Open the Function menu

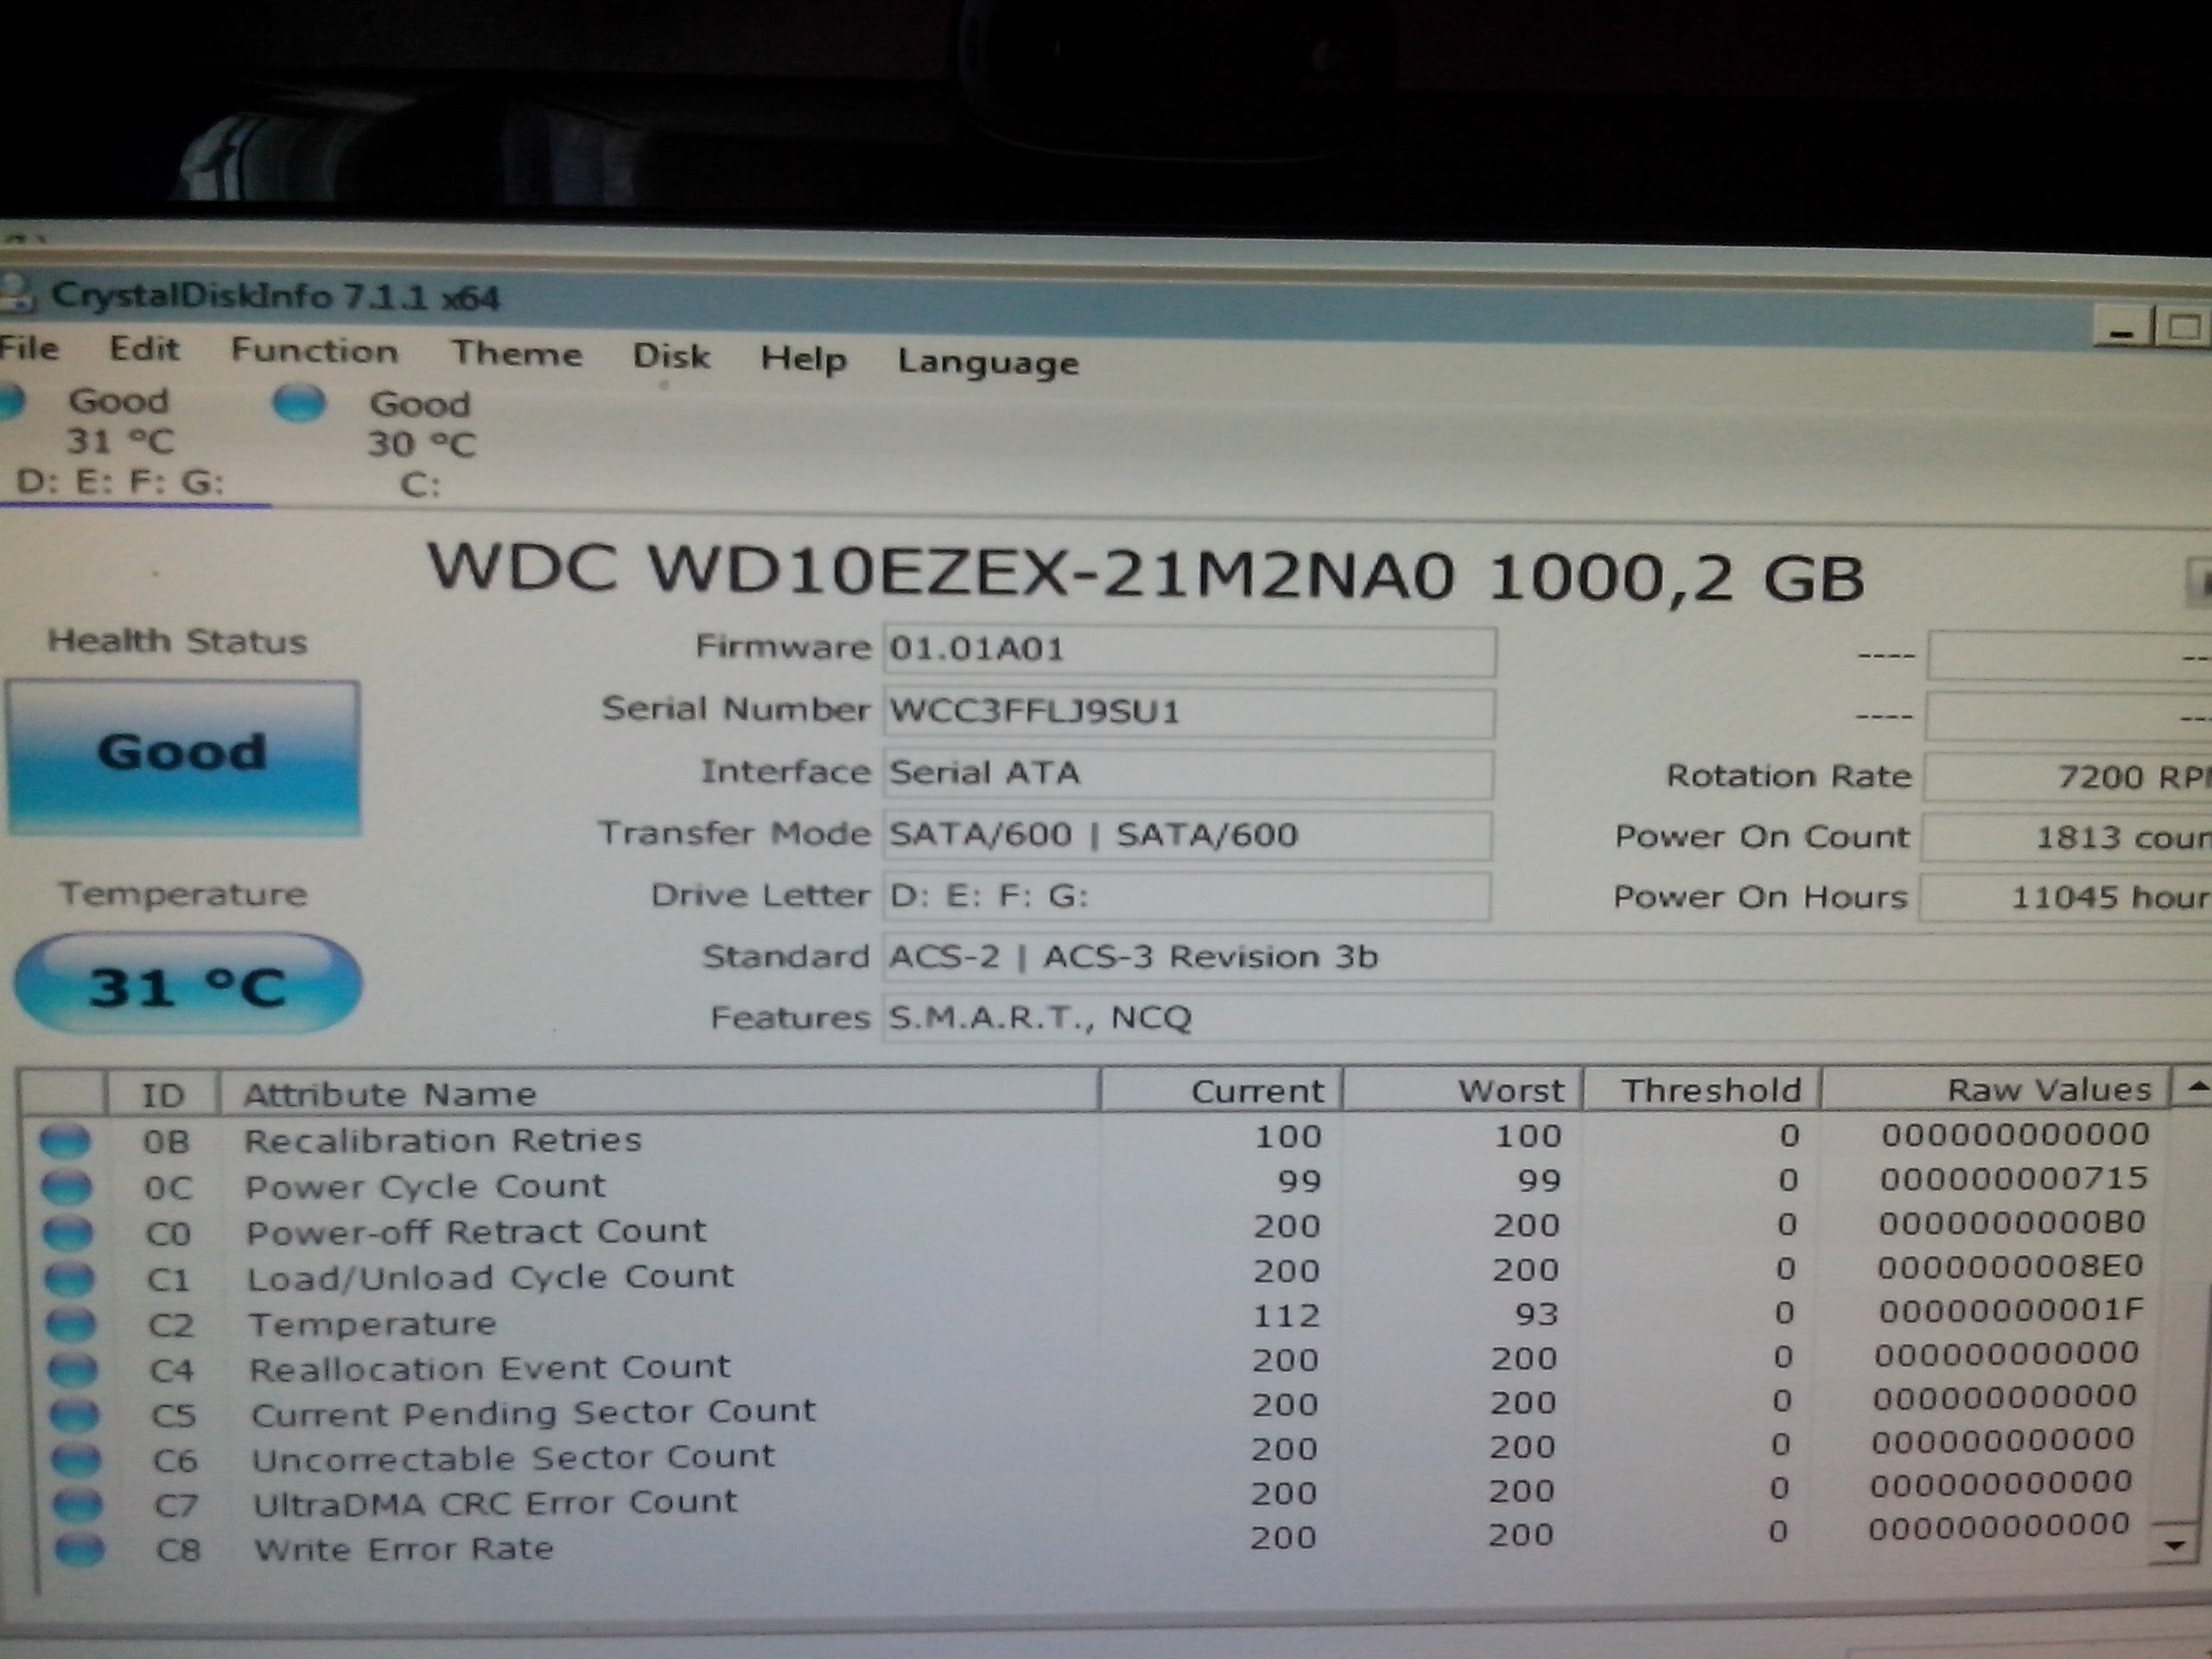[314, 351]
